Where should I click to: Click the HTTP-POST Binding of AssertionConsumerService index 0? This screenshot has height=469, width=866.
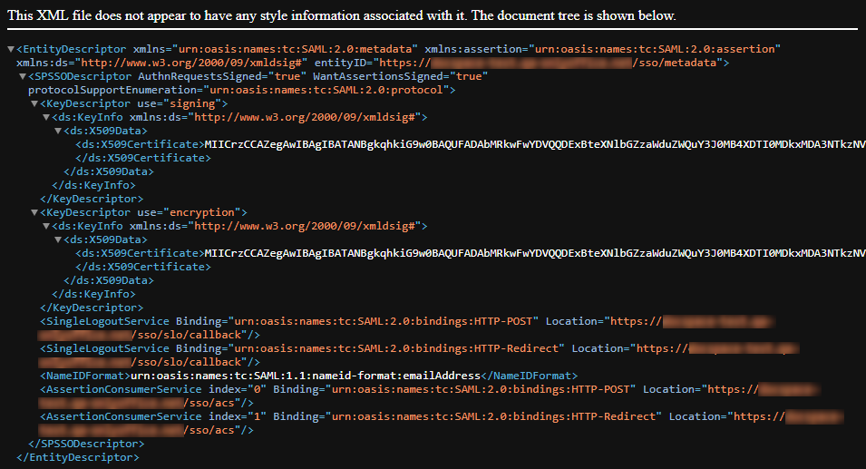pyautogui.click(x=454, y=389)
